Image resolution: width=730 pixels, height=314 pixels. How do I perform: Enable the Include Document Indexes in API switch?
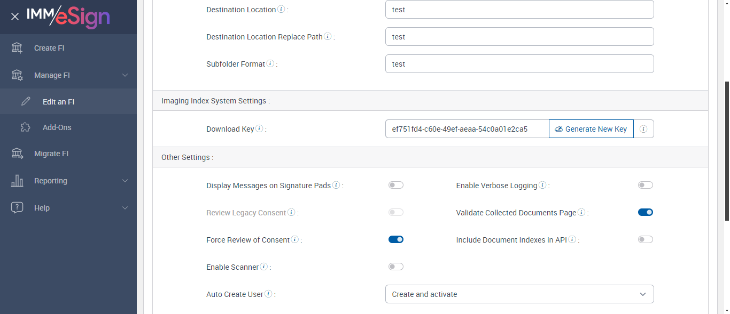pyautogui.click(x=646, y=240)
